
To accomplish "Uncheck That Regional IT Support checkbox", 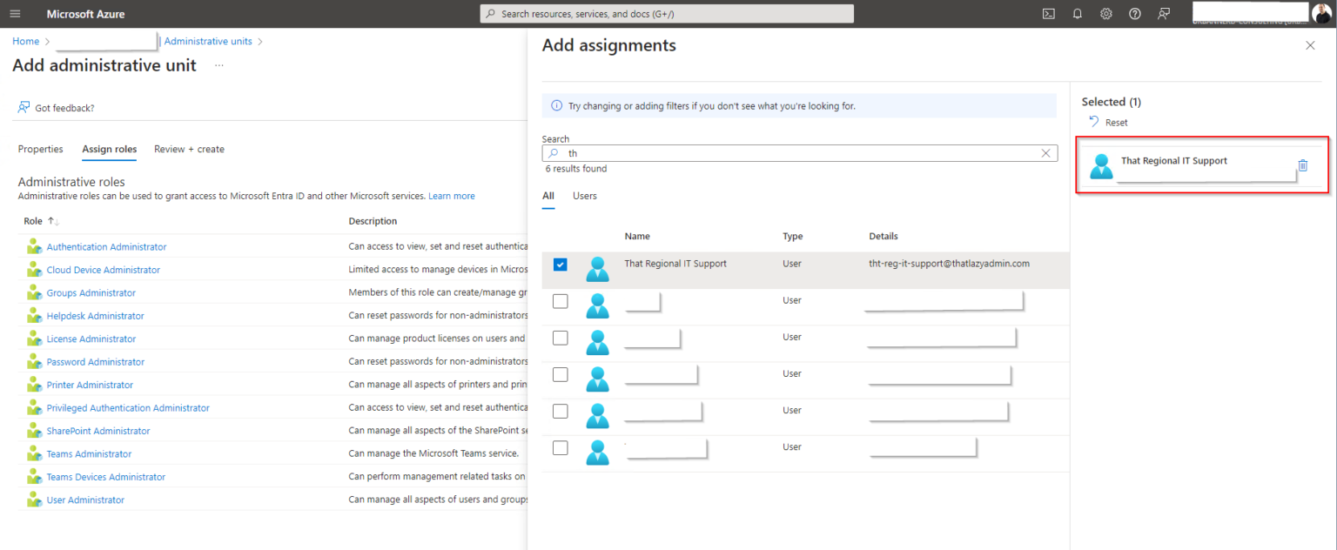I will (561, 265).
